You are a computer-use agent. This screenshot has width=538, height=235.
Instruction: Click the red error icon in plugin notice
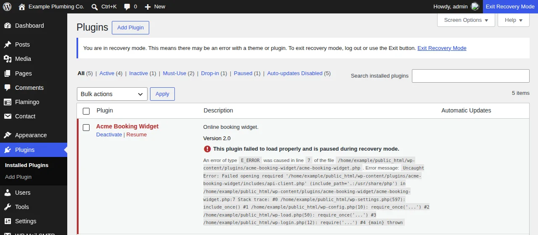pyautogui.click(x=207, y=149)
